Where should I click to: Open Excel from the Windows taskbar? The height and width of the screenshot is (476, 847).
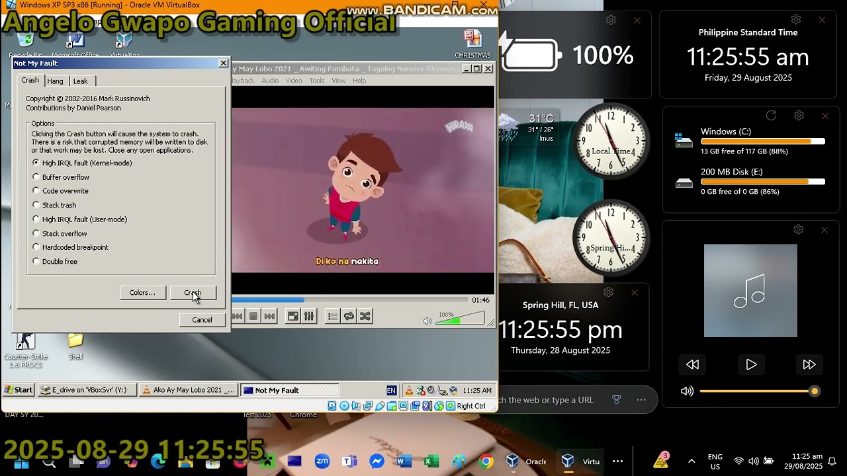[431, 461]
